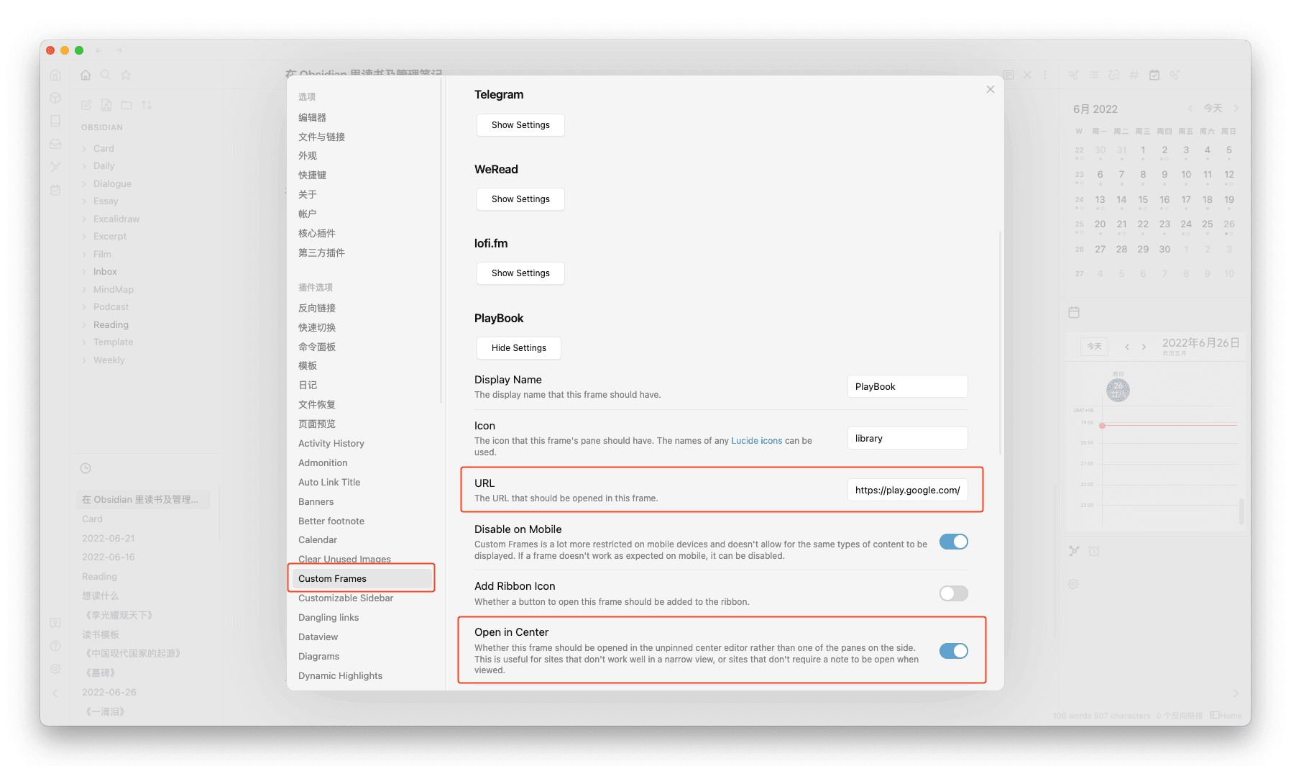Edit the URL field

tap(907, 490)
